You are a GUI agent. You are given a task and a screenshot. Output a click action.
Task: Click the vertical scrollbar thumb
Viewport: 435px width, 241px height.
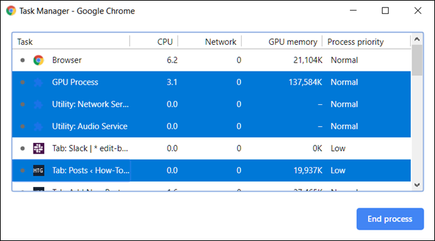pyautogui.click(x=417, y=60)
